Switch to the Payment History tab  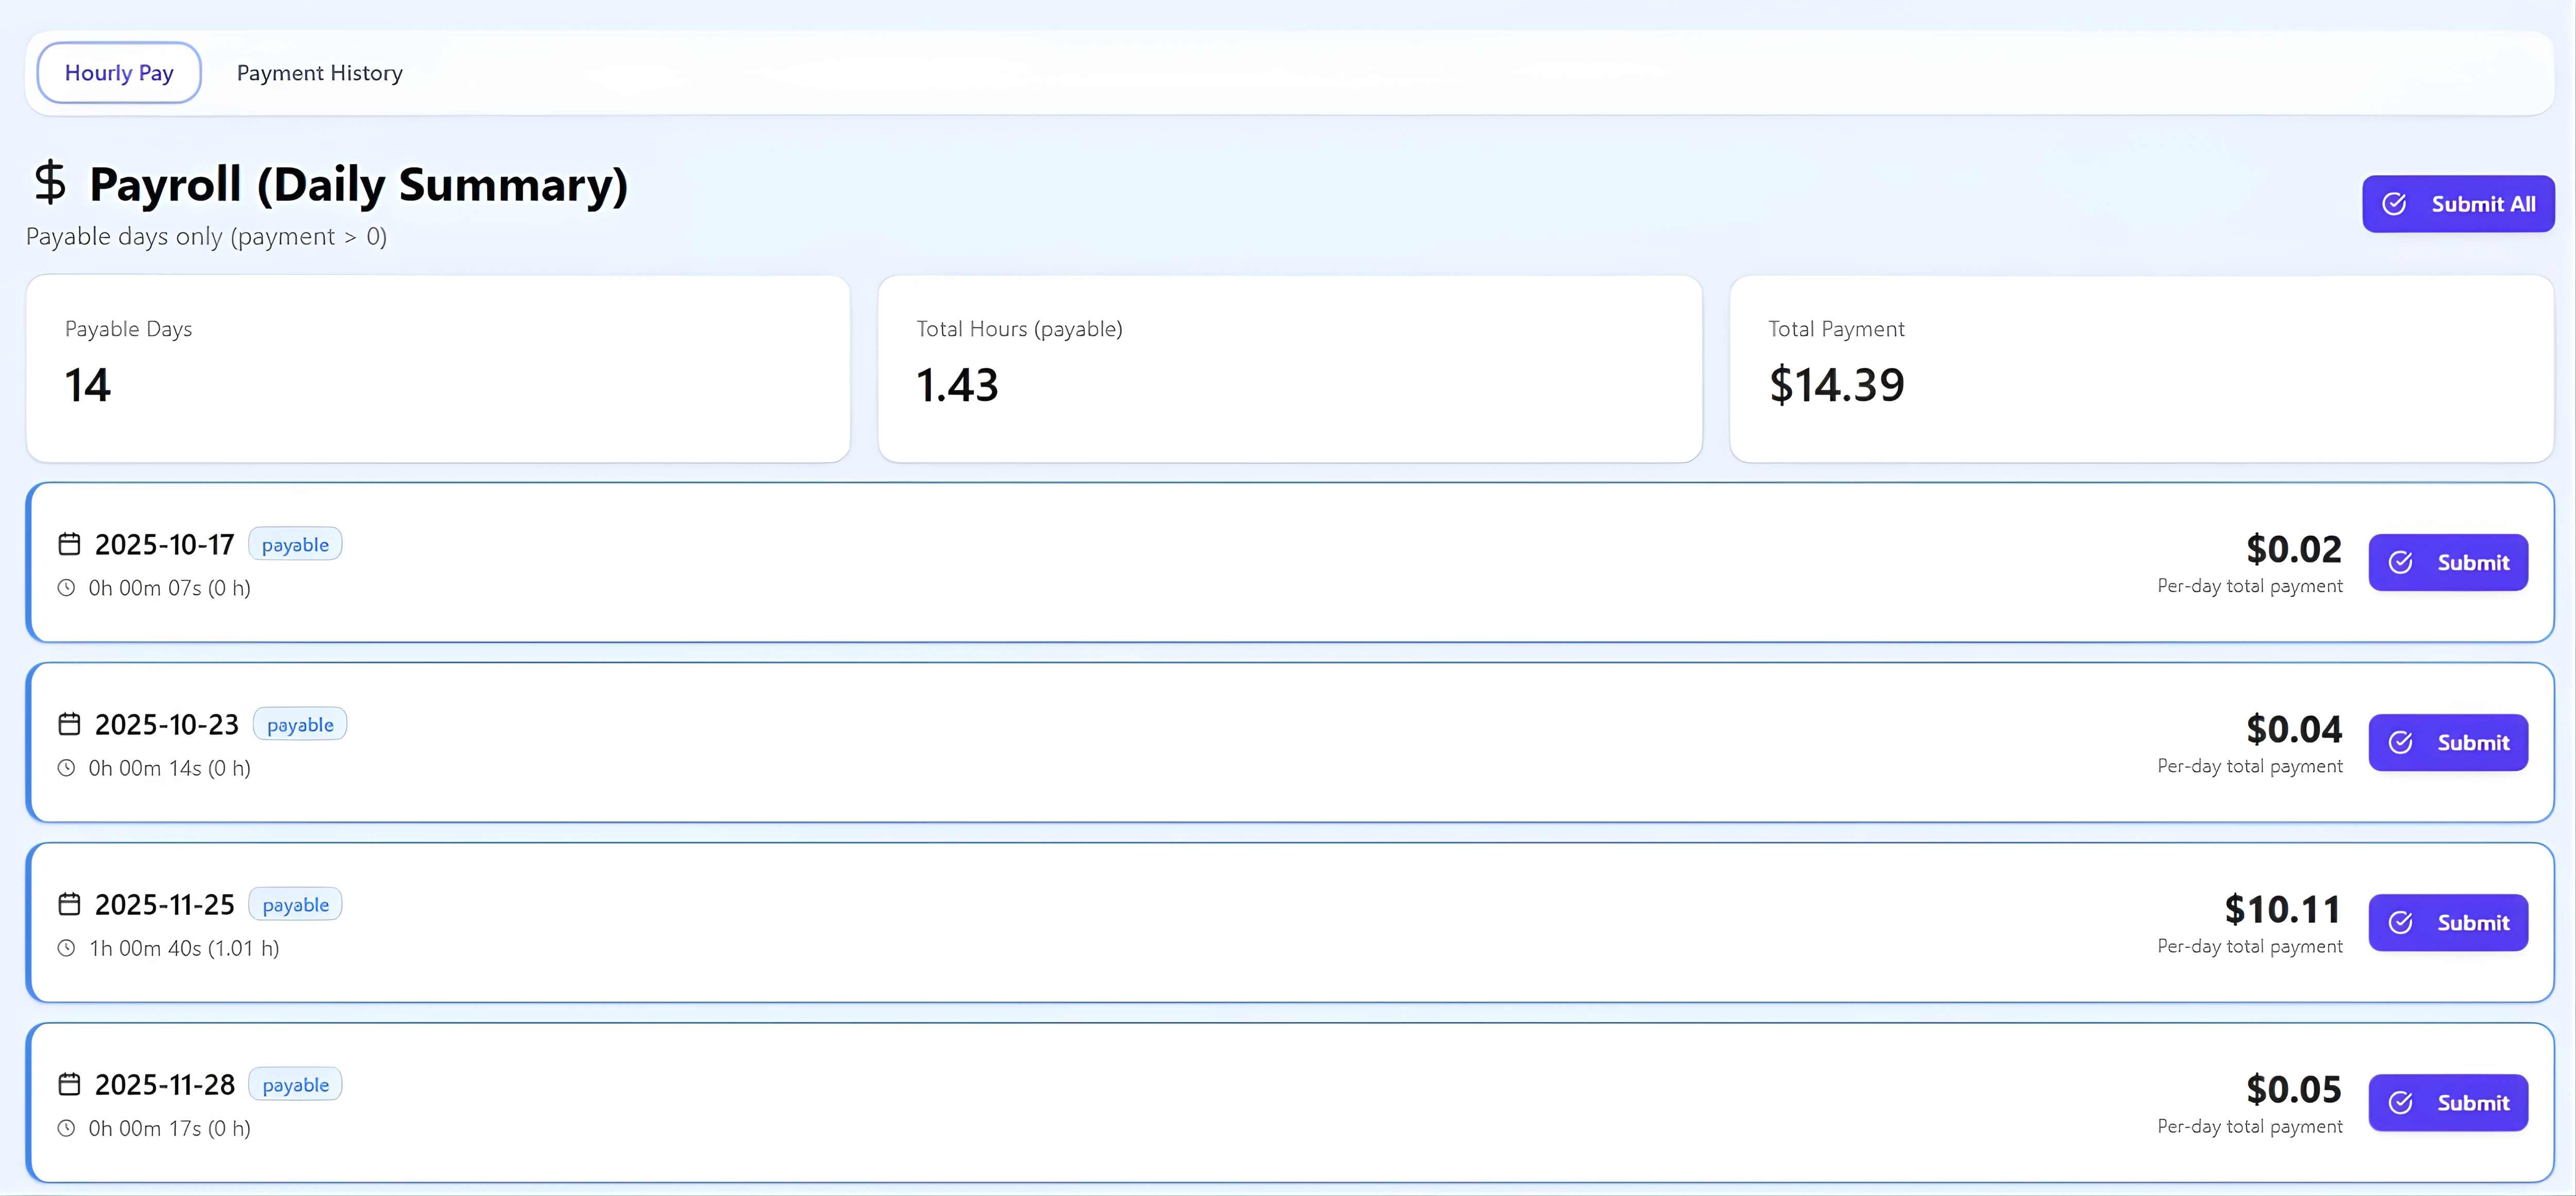[319, 72]
